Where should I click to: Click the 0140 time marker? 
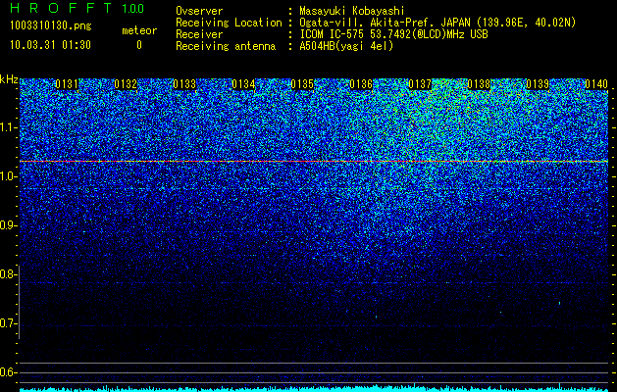click(x=596, y=84)
